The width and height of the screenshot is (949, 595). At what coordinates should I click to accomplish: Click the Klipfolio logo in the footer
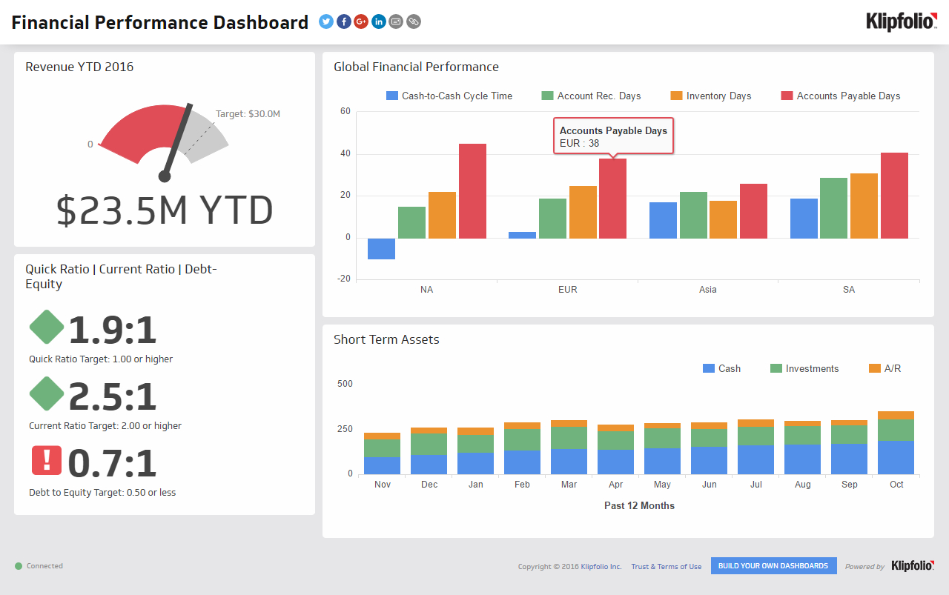pyautogui.click(x=912, y=565)
